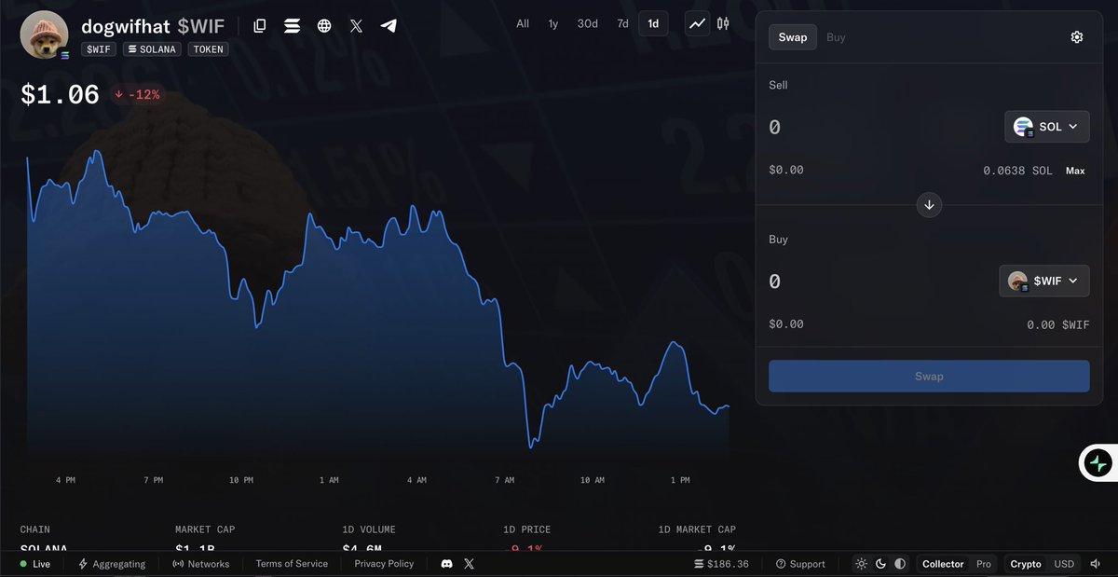Open Privacy Policy link
The width and height of the screenshot is (1118, 577).
[384, 564]
